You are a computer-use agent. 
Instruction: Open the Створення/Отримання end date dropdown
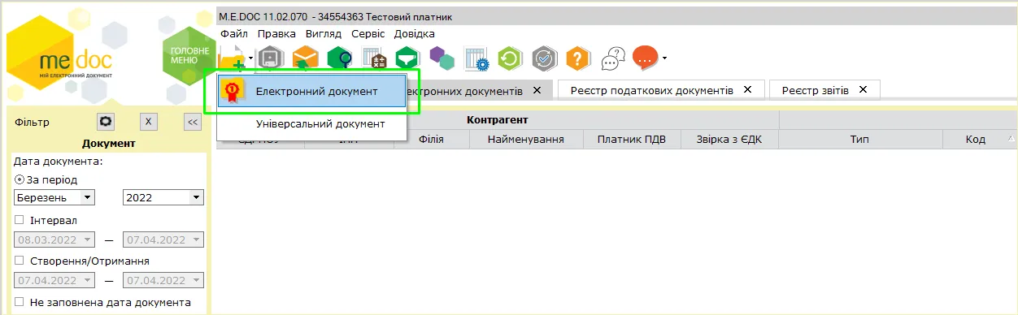196,280
